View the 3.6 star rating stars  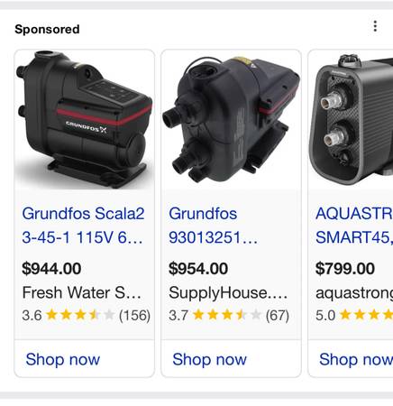[x=80, y=315]
